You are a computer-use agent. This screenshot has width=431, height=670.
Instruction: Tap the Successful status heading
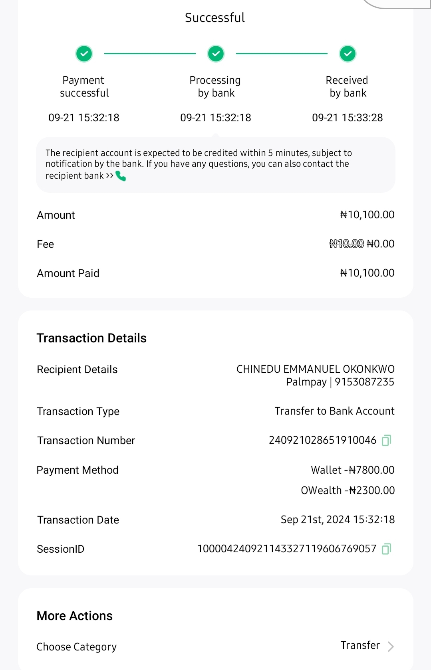(215, 18)
